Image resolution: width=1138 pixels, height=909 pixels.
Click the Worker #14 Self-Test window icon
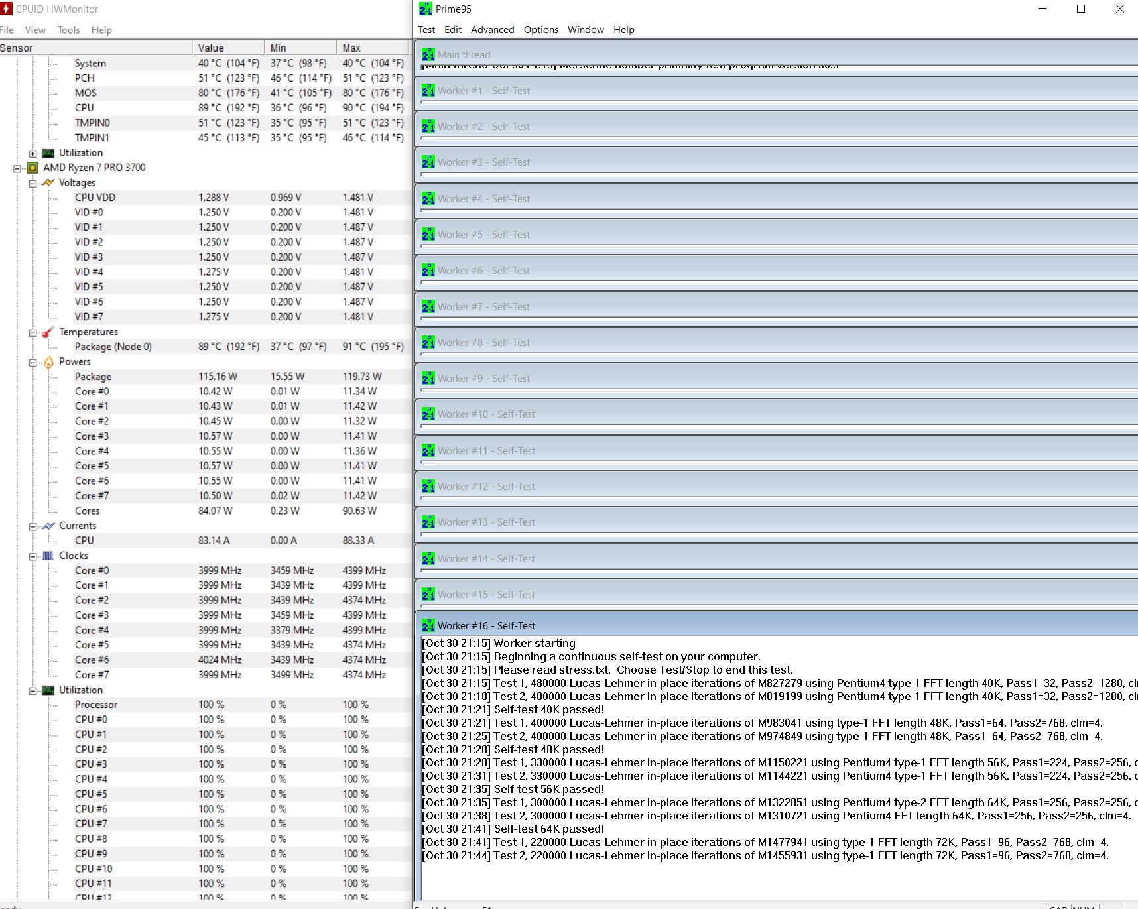point(428,558)
